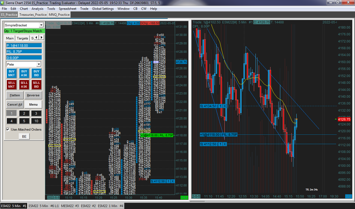355x209 pixels.
Task: Click the Qty: 1 Target/Stops Match status
Action: point(24,31)
